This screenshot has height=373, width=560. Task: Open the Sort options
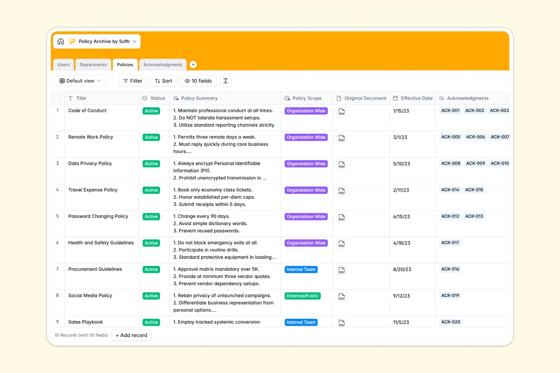[x=163, y=80]
